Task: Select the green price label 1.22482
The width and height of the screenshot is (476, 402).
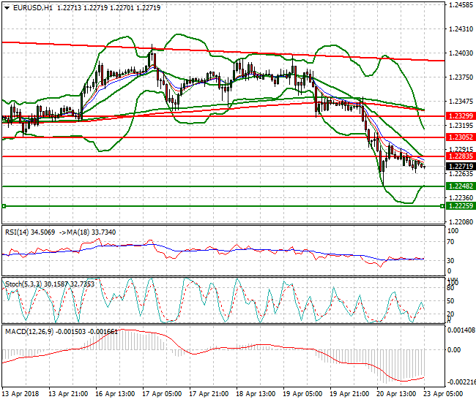Action: pyautogui.click(x=461, y=186)
